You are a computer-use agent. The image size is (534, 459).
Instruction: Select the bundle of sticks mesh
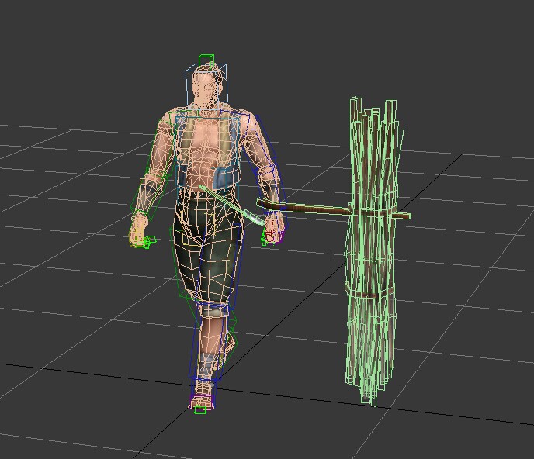tap(373, 252)
